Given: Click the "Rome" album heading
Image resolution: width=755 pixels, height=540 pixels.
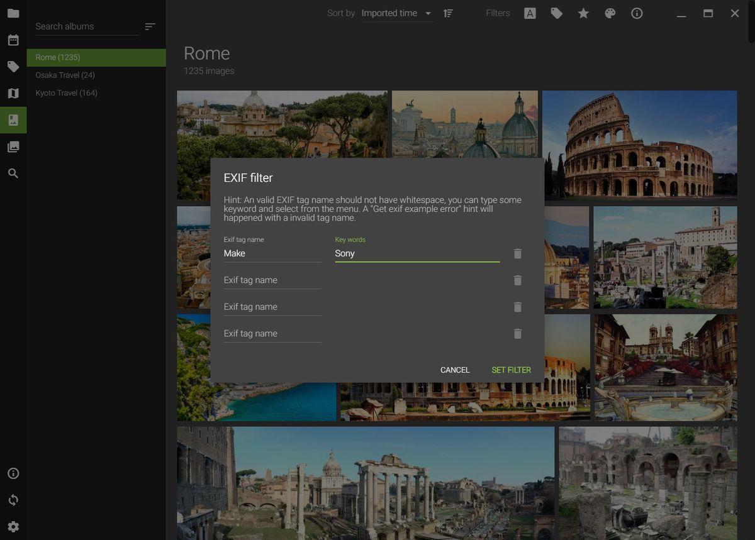Looking at the screenshot, I should click(x=207, y=53).
